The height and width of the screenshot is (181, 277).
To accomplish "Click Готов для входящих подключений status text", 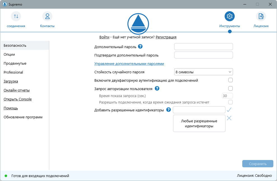I will (x=40, y=176).
